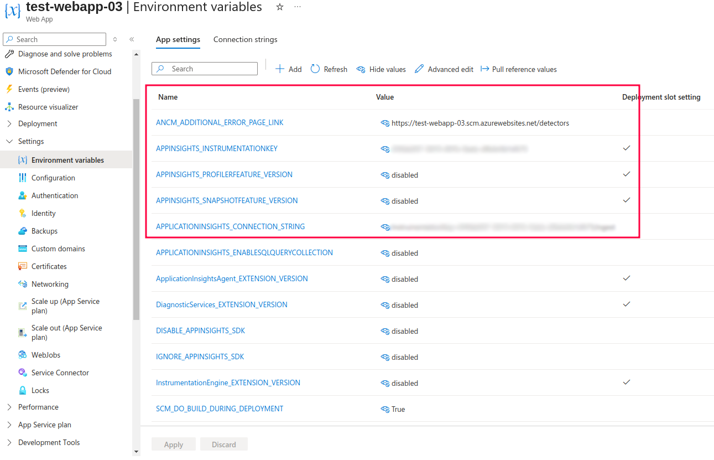Screen dimensions: 714x460
Task: Click the Pull reference values arrow icon
Action: pyautogui.click(x=485, y=69)
